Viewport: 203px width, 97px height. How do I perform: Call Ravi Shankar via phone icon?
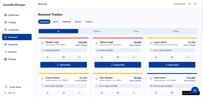[102, 93]
